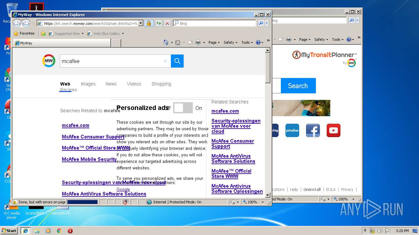Viewport: 419px width, 235px height.
Task: Click the Back navigation arrow in MyWay window
Action: (17, 23)
